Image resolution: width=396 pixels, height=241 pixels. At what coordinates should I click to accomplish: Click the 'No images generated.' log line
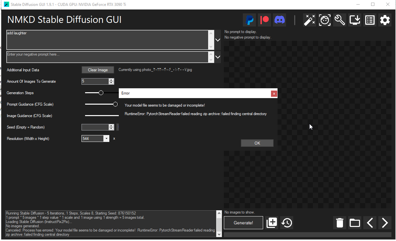pos(23,226)
